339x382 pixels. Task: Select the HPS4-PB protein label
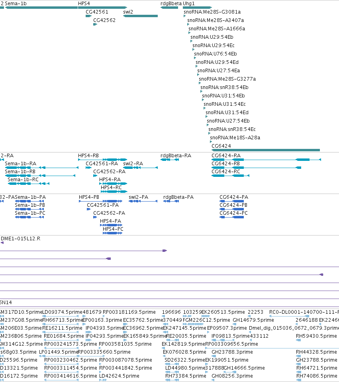[x=89, y=197]
